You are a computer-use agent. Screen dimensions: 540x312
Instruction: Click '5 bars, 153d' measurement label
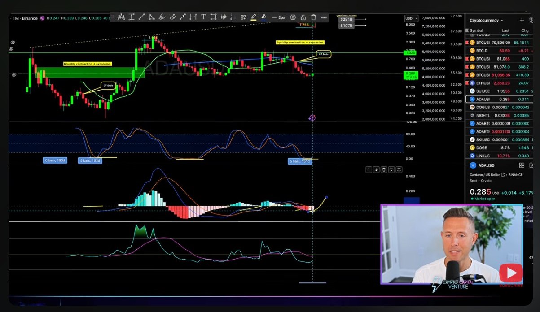click(x=90, y=160)
